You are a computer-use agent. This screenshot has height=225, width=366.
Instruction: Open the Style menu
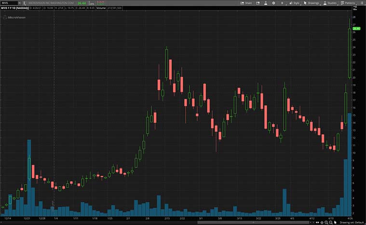[294, 3]
